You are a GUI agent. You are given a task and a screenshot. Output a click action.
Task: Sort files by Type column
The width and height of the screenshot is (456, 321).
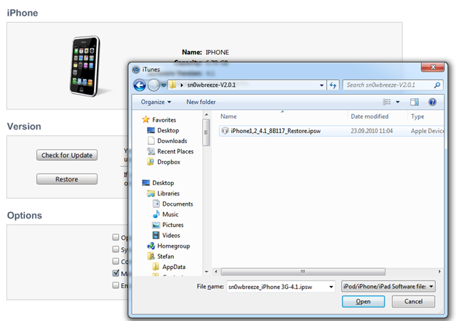(418, 117)
